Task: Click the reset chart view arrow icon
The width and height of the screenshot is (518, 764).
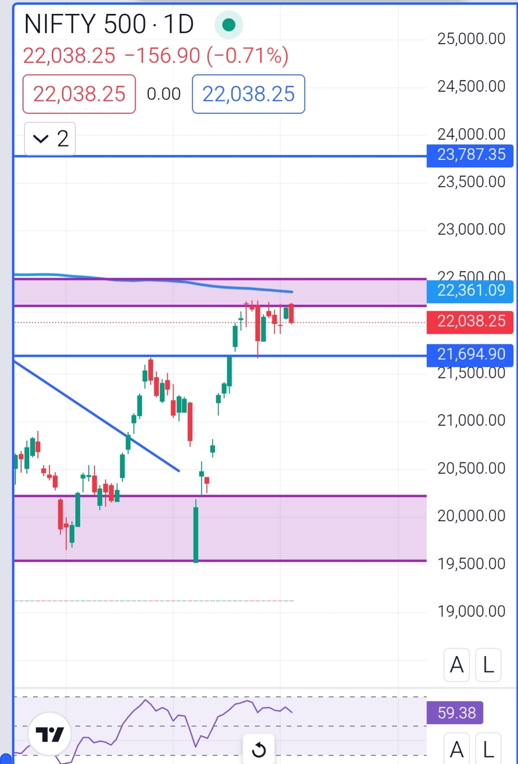Action: tap(259, 749)
